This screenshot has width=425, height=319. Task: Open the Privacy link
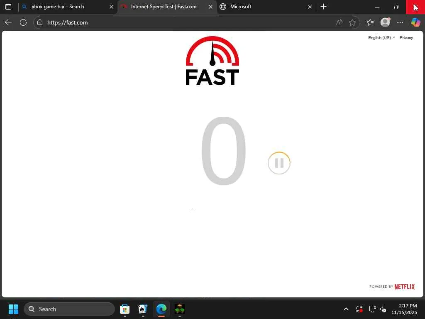click(406, 38)
